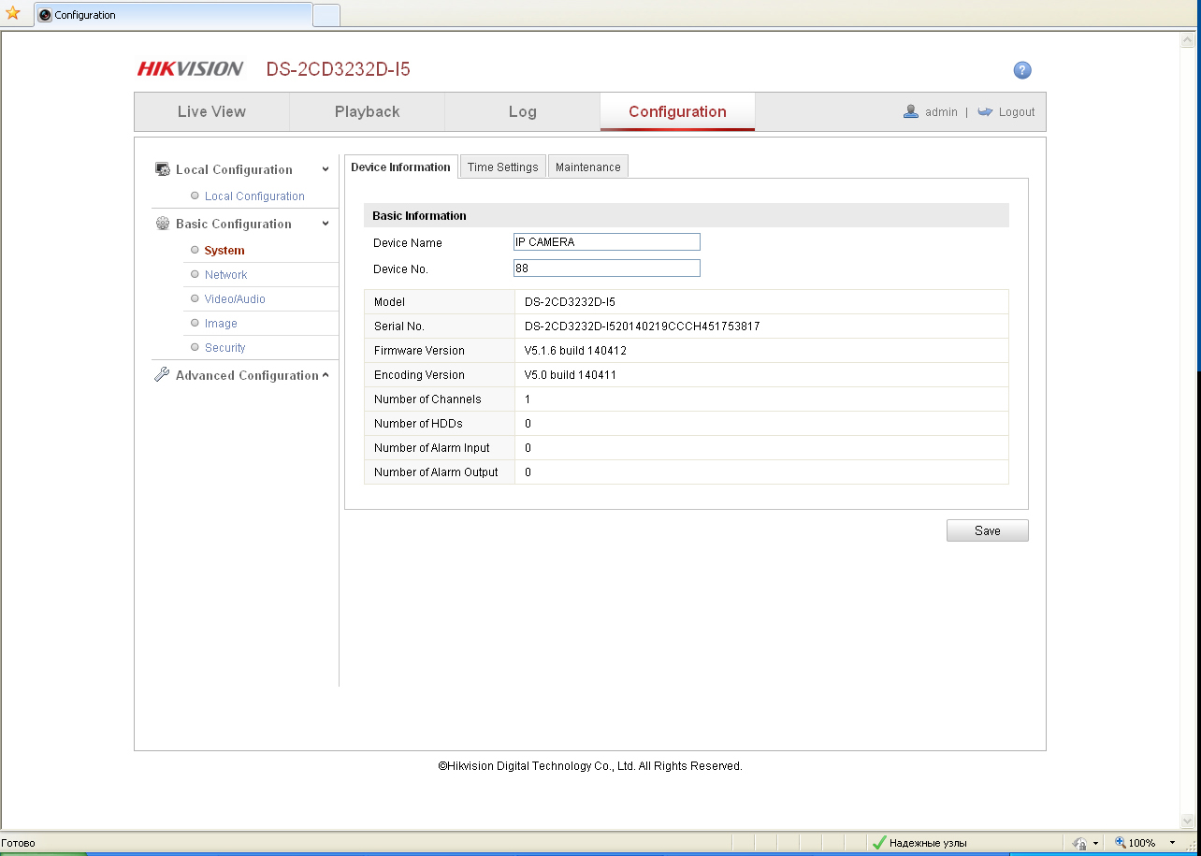Collapse the Basic Configuration section chevron

[x=326, y=224]
